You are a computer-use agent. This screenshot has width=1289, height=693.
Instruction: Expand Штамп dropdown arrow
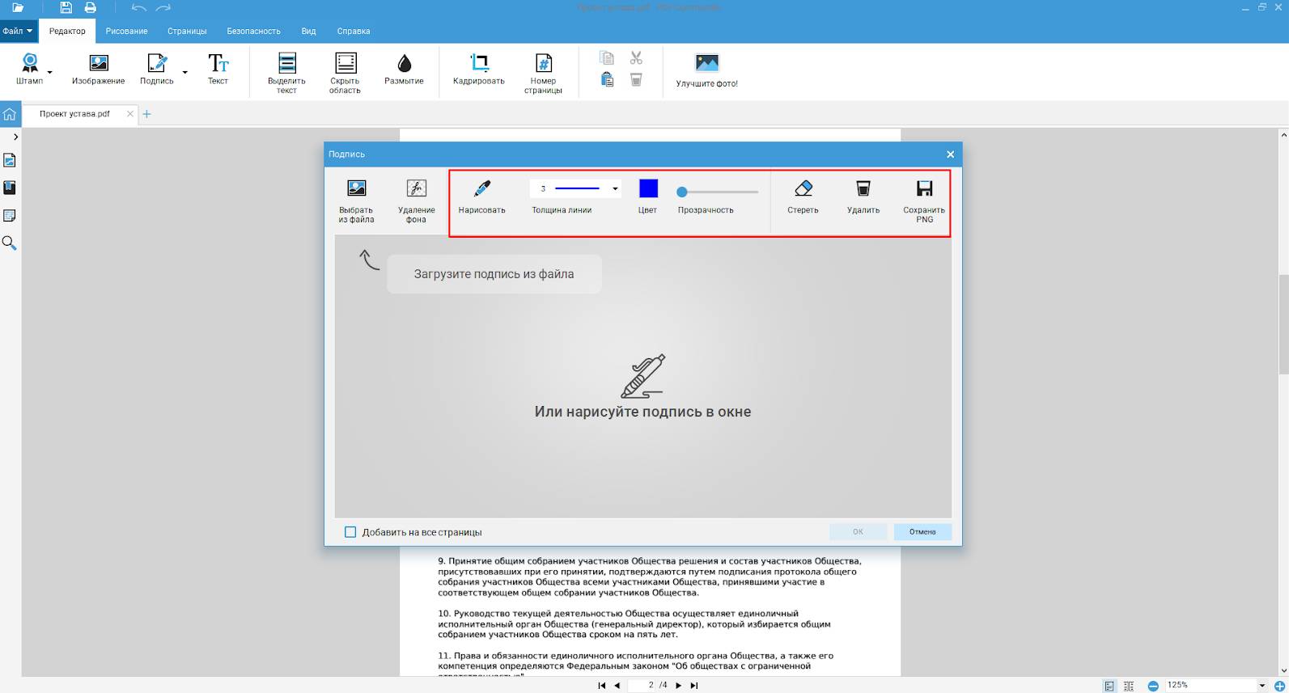(50, 73)
